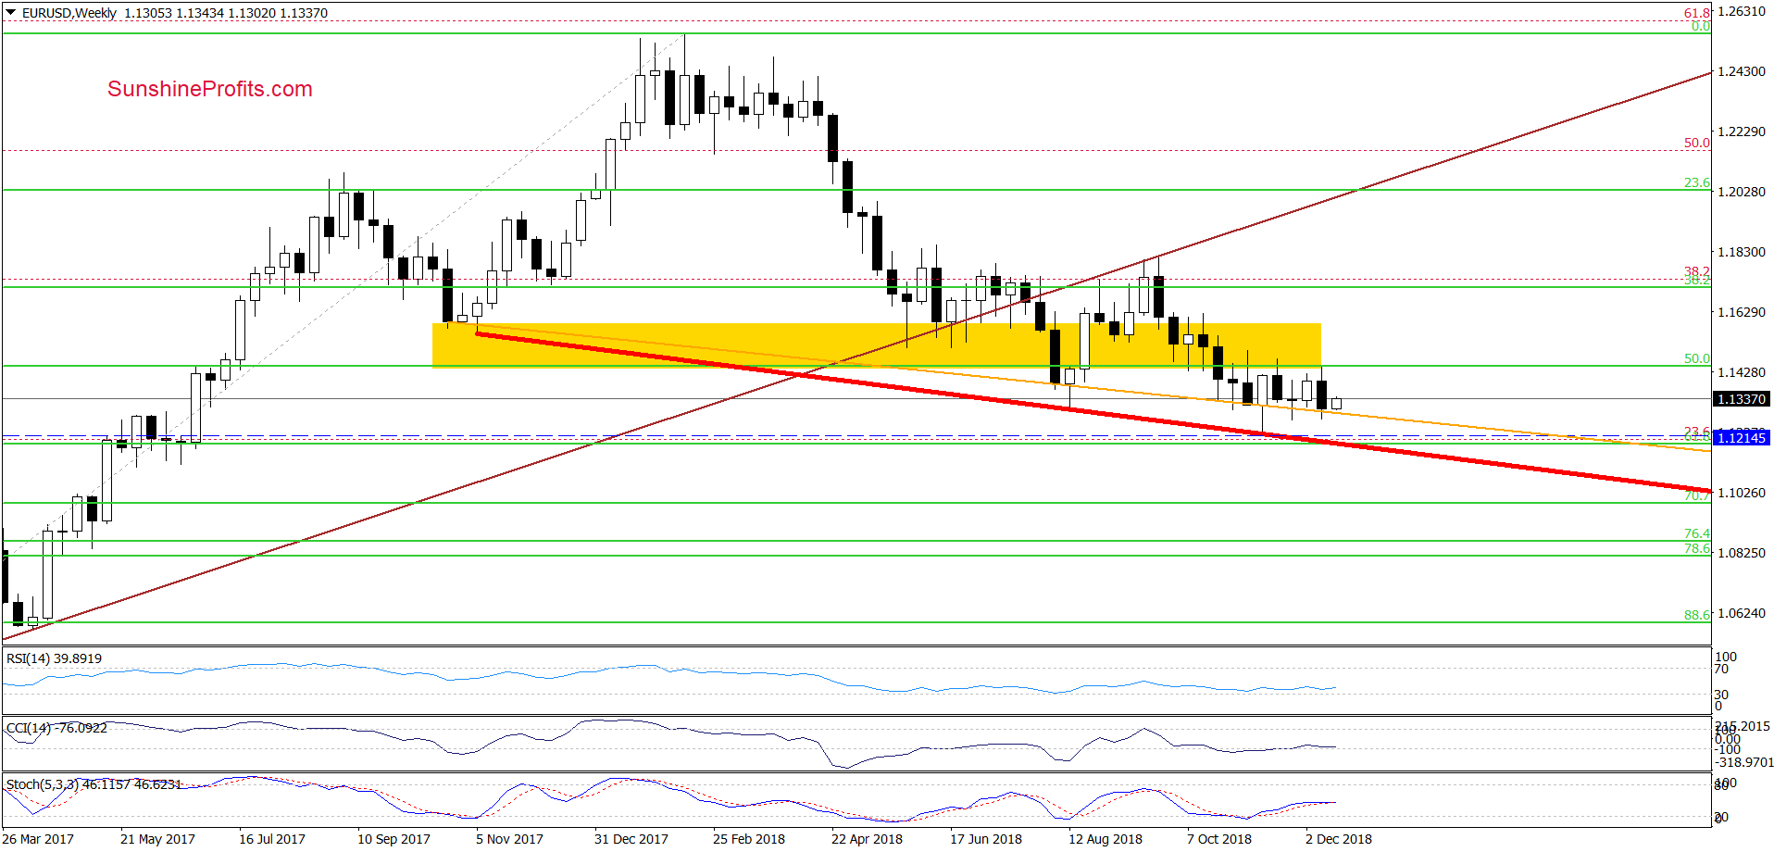Click the 25 Feb 2018 date label

click(x=748, y=839)
